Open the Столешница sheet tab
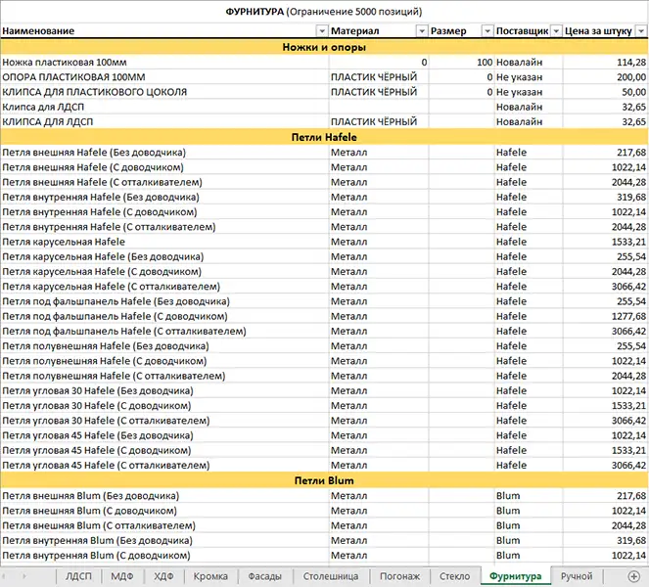The height and width of the screenshot is (587, 649). 331,577
